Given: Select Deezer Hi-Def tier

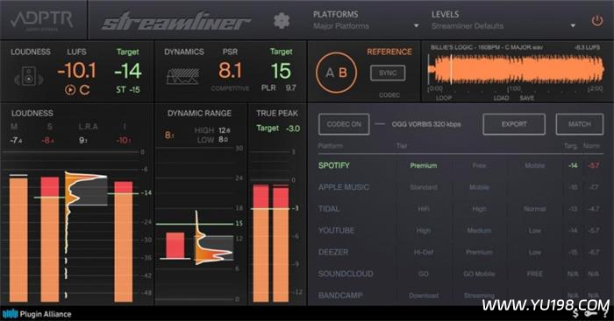Looking at the screenshot, I should (424, 252).
